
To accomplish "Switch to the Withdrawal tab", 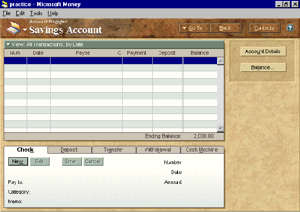I will (x=158, y=149).
